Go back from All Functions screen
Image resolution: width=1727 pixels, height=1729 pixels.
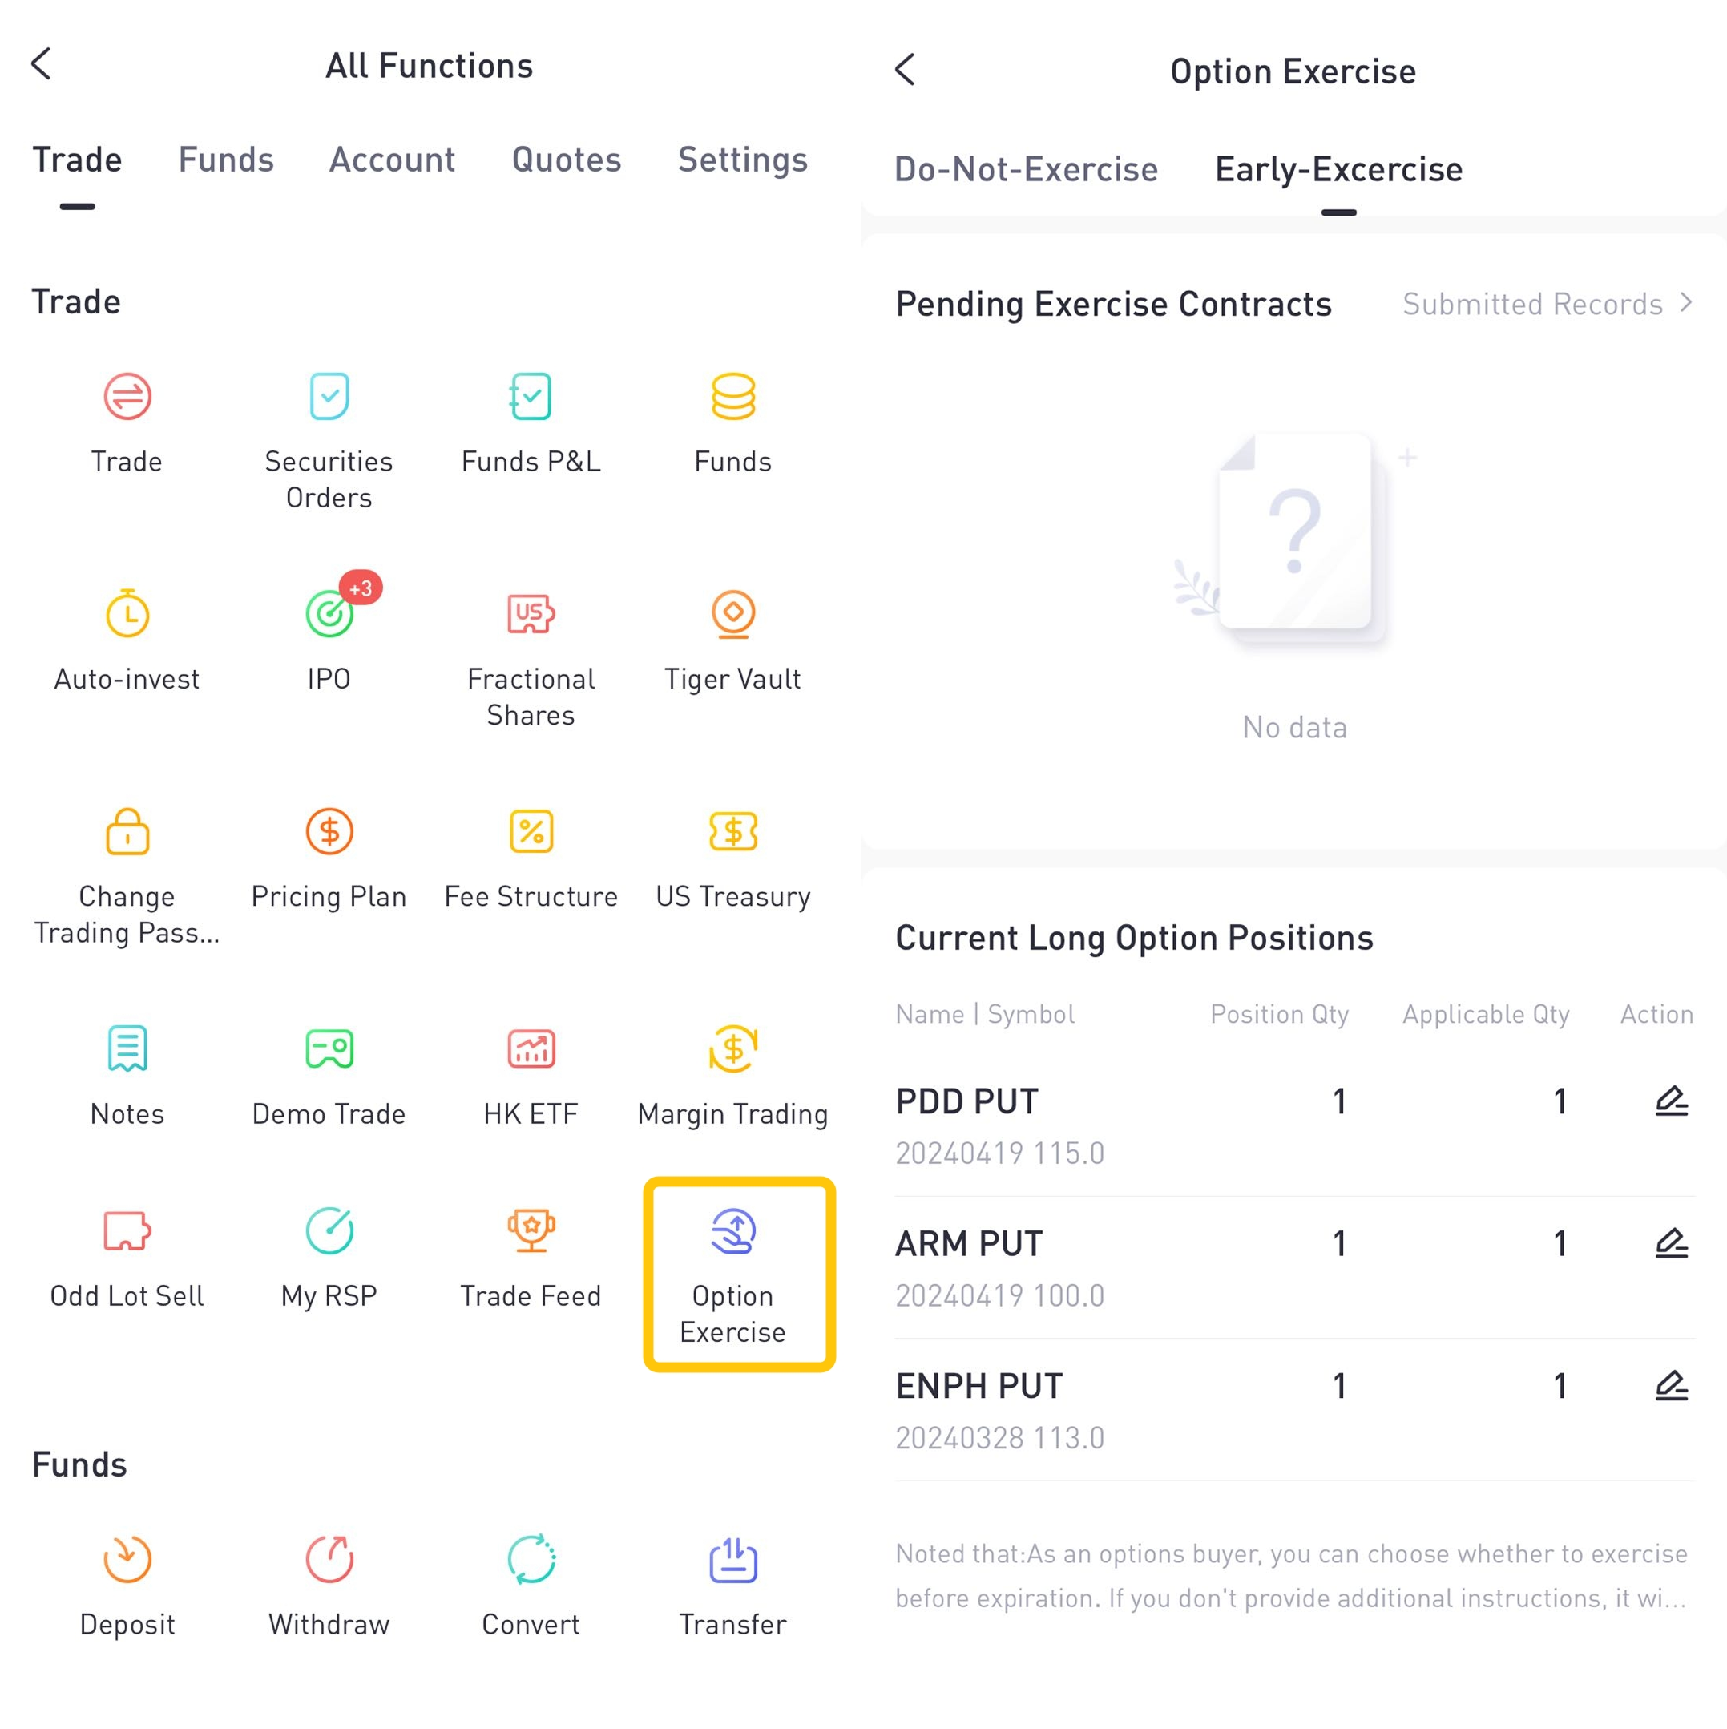click(x=41, y=64)
